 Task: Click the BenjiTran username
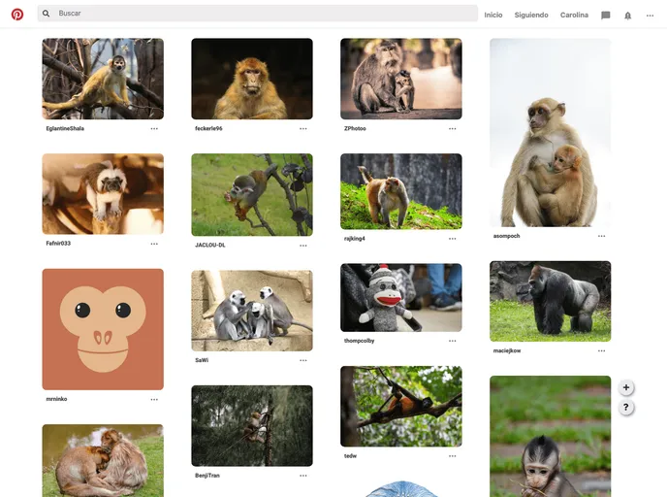pos(207,476)
